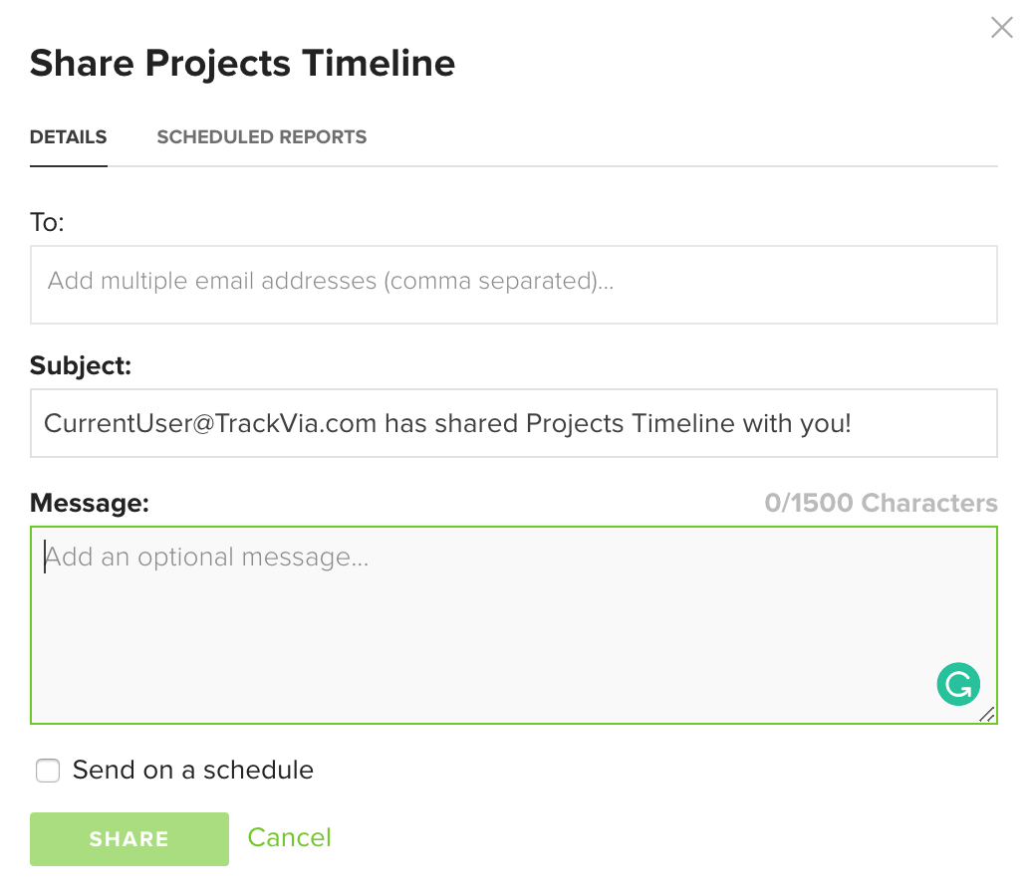1030x896 pixels.
Task: Click the "Subject:" field label
Action: (x=81, y=365)
